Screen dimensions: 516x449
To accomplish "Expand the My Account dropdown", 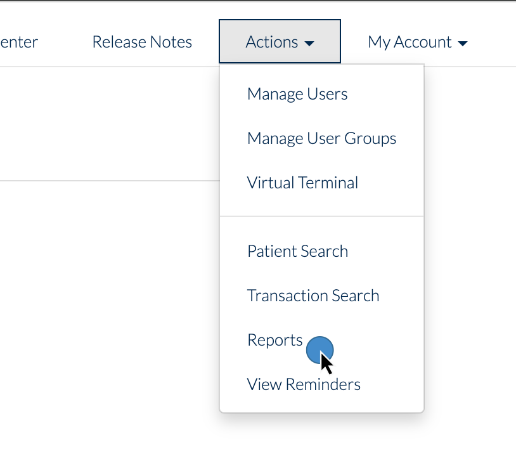I will pyautogui.click(x=417, y=42).
